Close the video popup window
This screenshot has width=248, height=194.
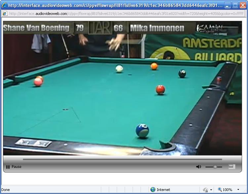243,5
